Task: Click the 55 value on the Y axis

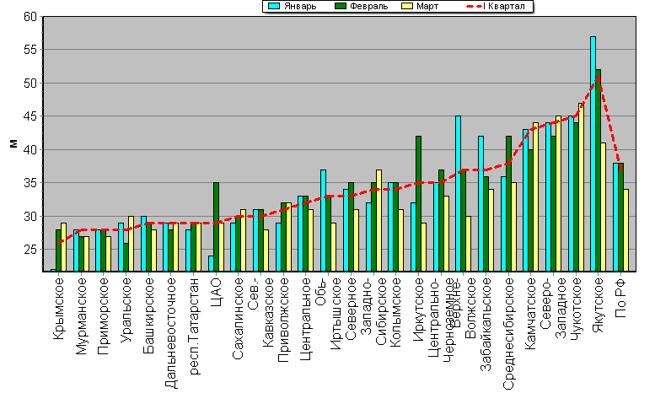Action: pos(30,50)
